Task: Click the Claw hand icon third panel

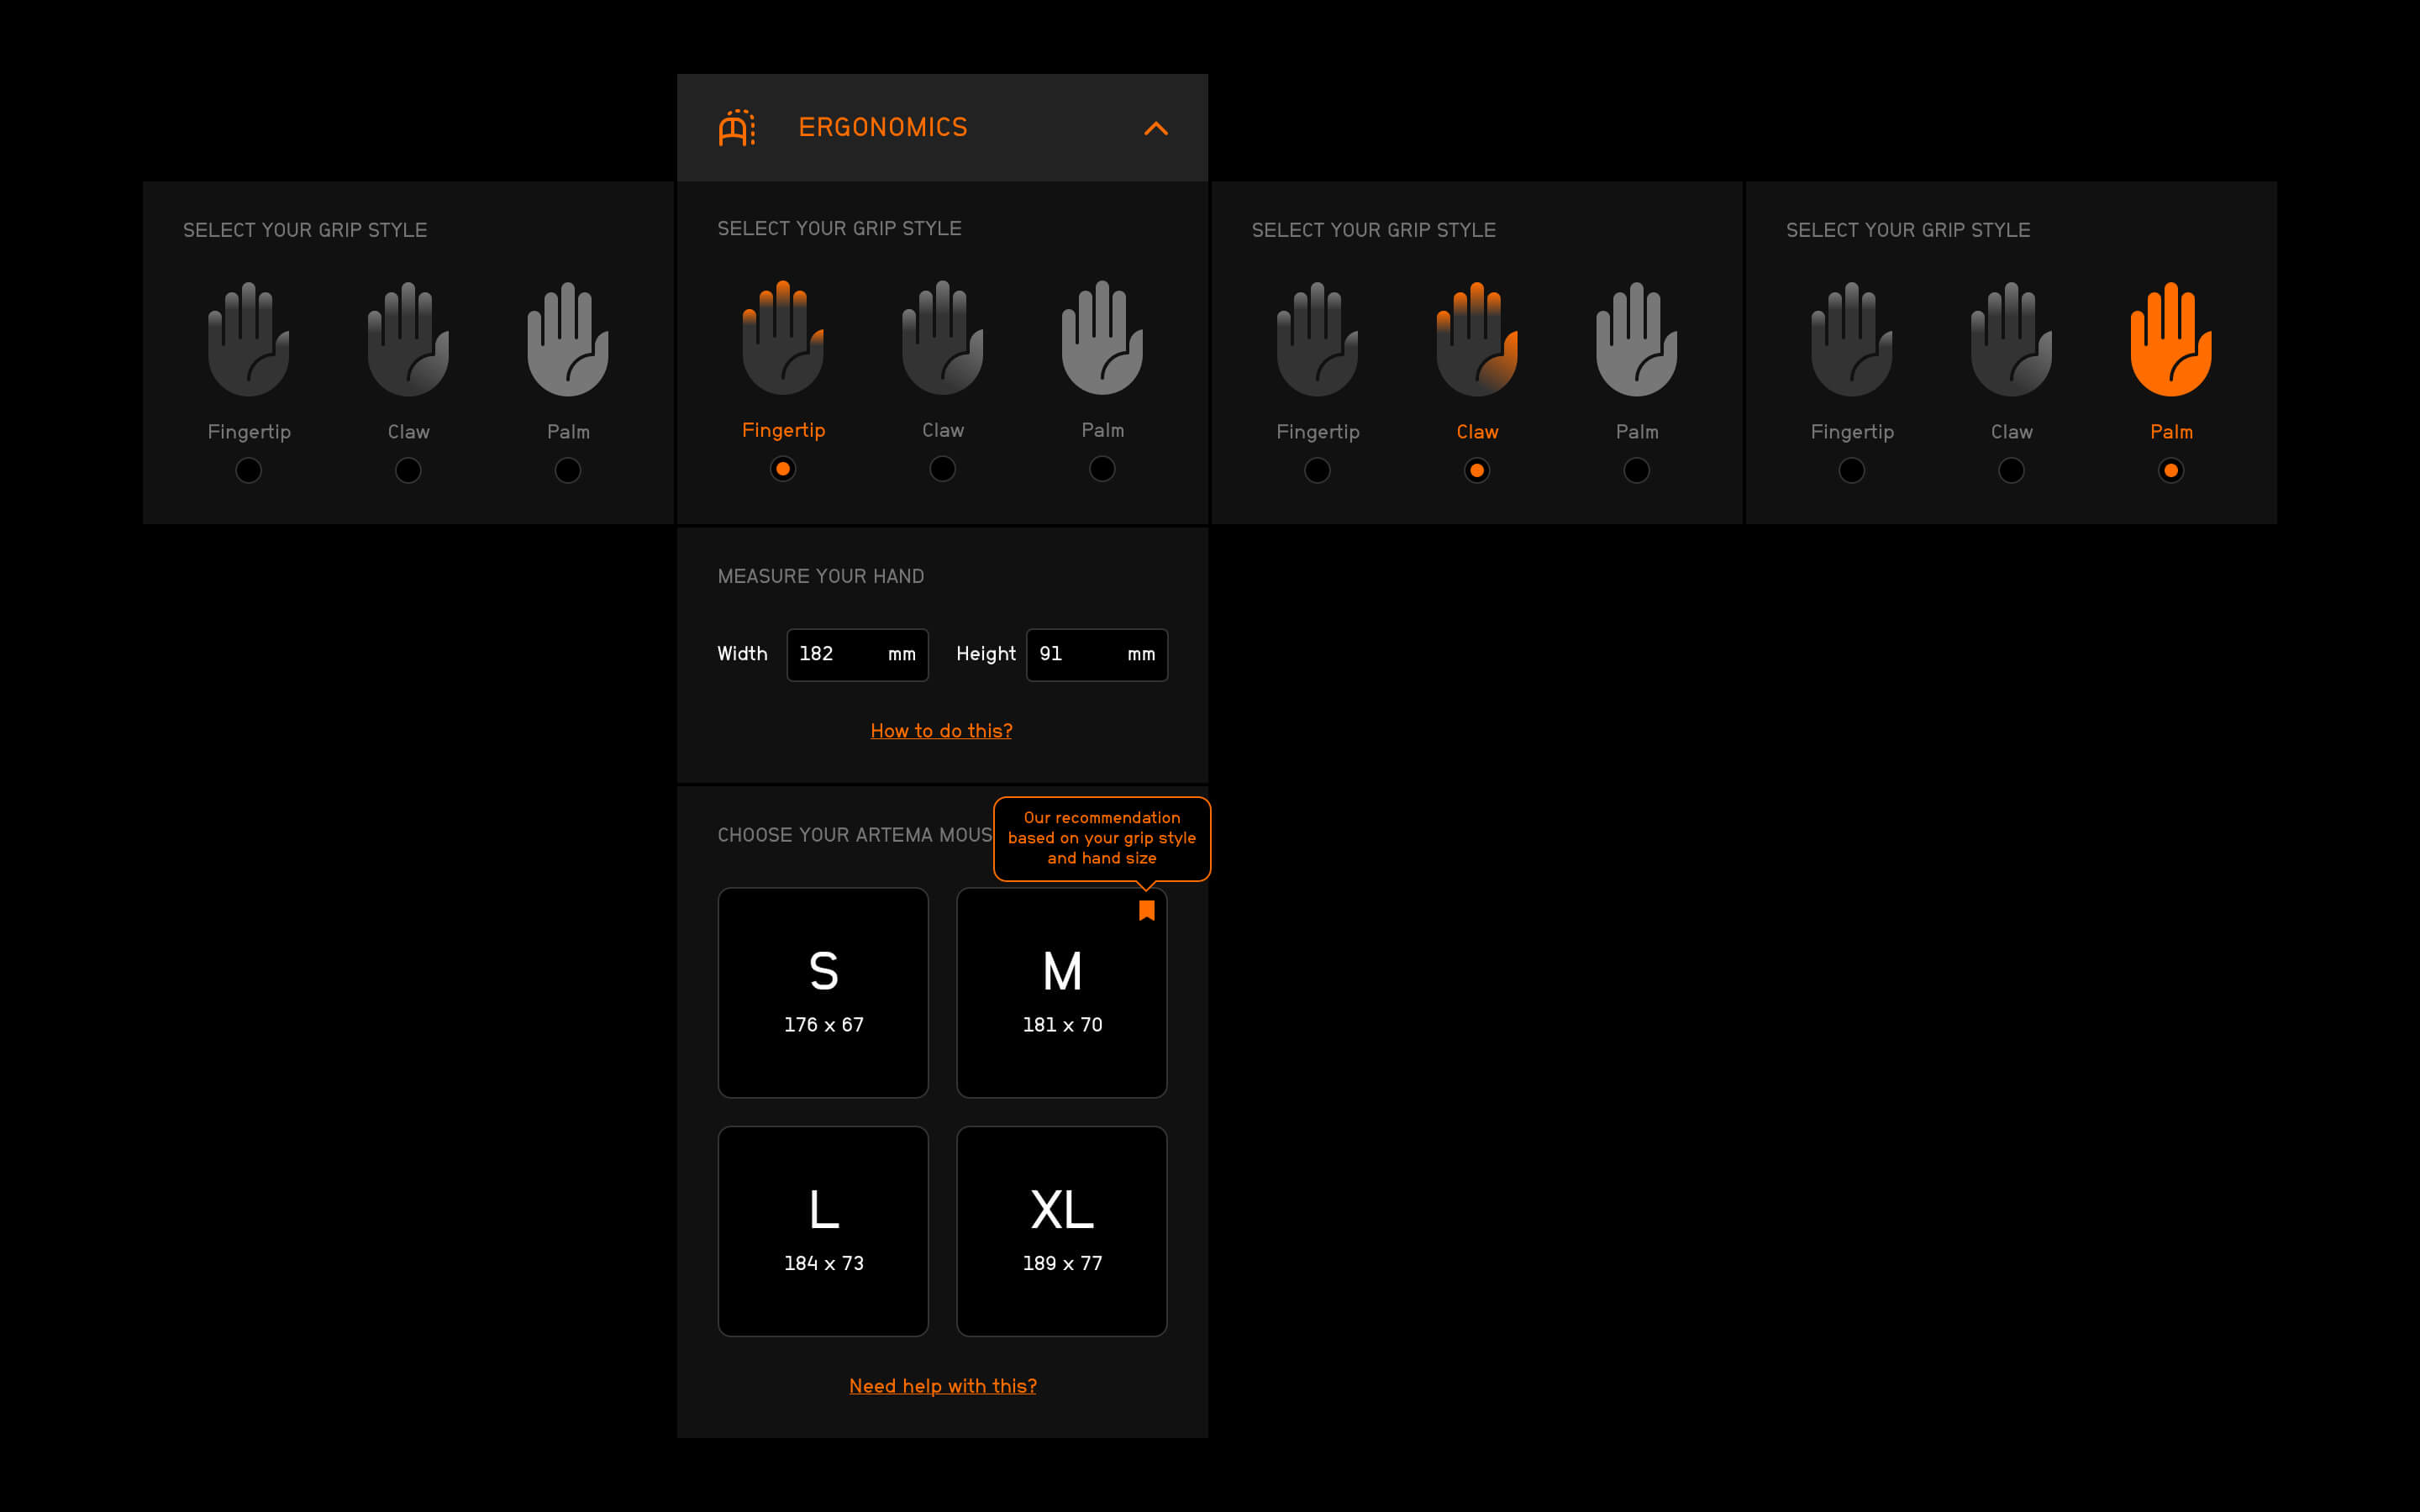Action: tap(1476, 338)
